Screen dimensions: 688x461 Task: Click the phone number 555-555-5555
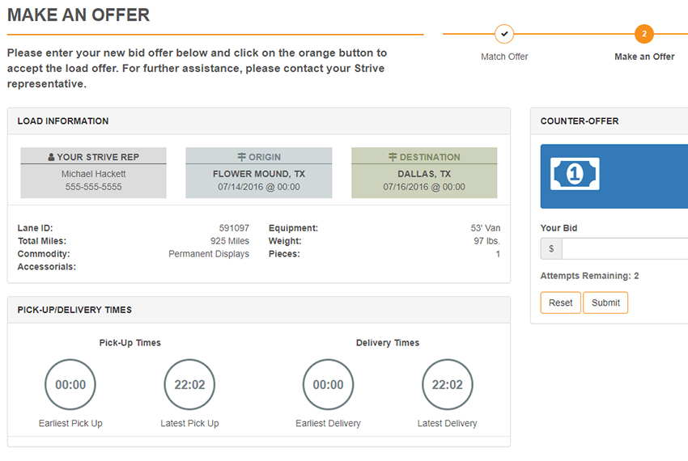click(93, 187)
